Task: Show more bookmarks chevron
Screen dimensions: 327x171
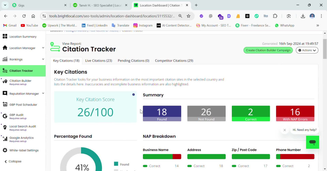Action: [x=318, y=25]
